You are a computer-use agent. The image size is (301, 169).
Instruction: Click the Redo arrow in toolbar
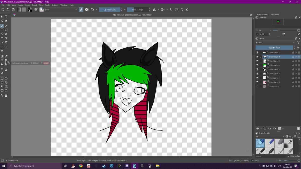coord(187,10)
